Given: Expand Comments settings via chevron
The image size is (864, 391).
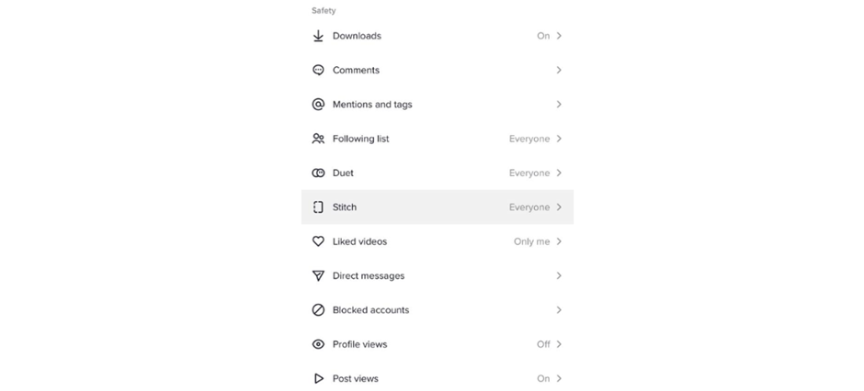Looking at the screenshot, I should 559,70.
